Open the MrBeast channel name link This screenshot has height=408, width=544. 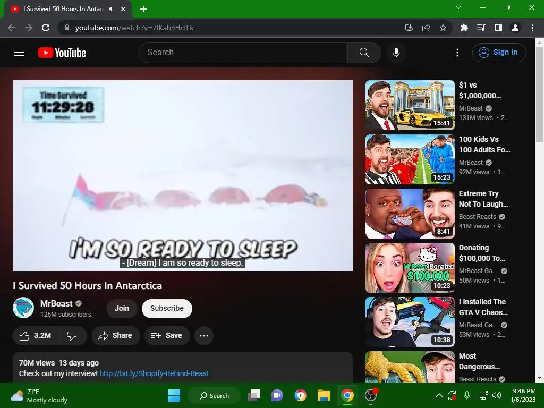click(56, 303)
